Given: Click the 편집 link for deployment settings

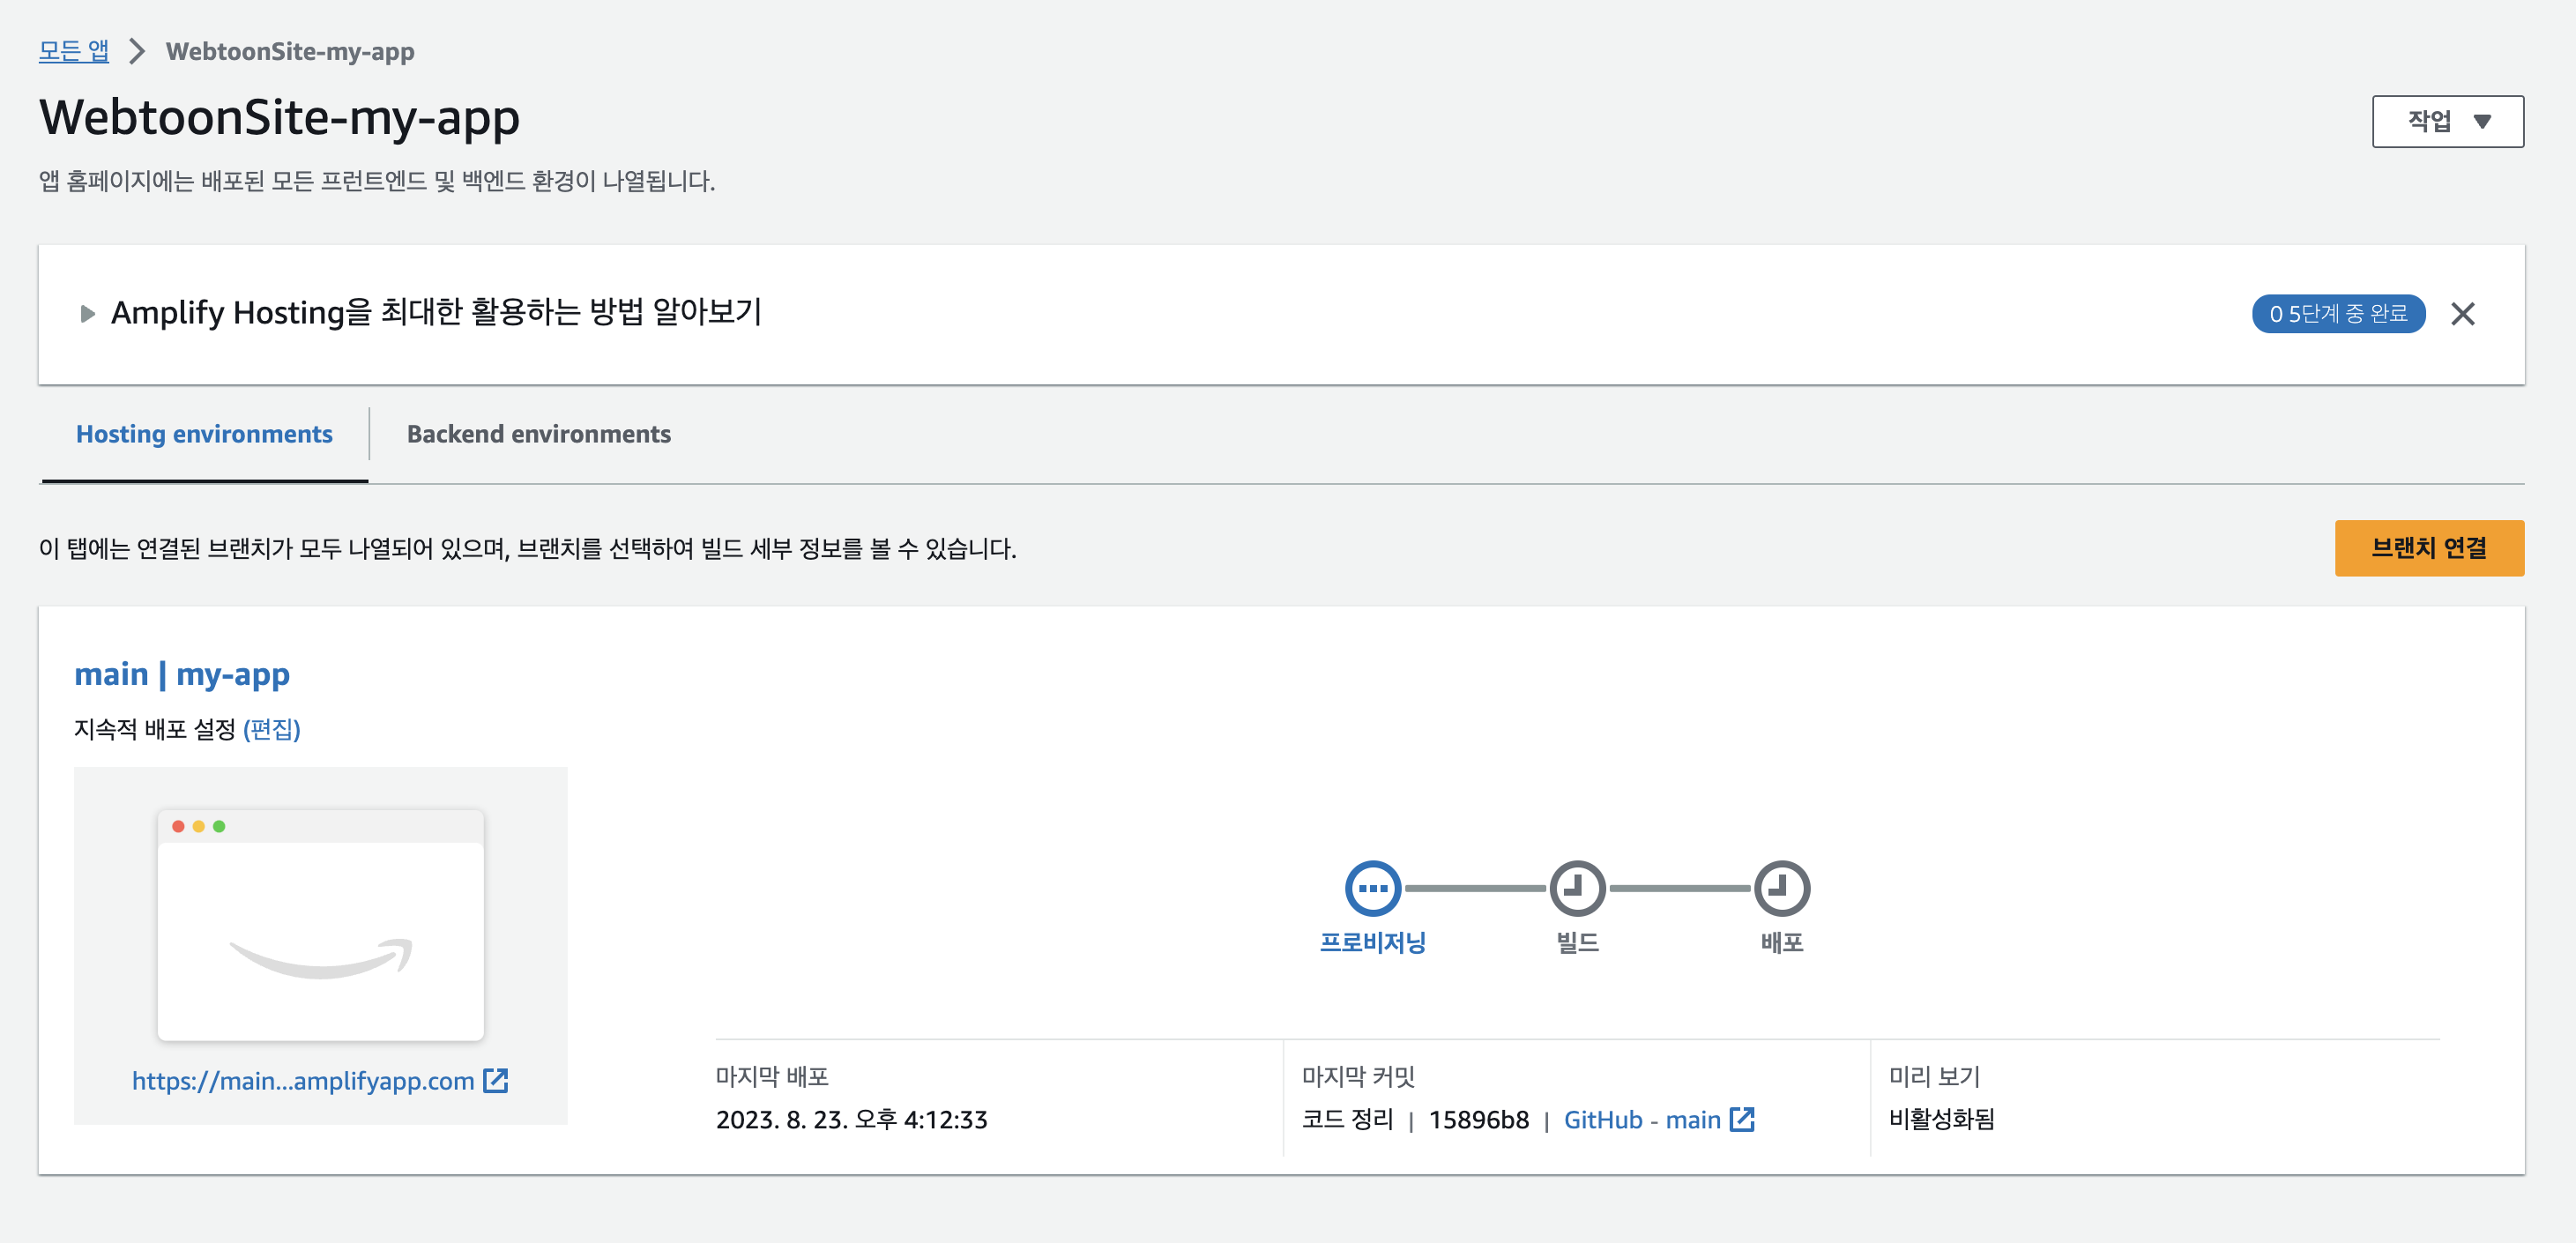Looking at the screenshot, I should coord(272,729).
